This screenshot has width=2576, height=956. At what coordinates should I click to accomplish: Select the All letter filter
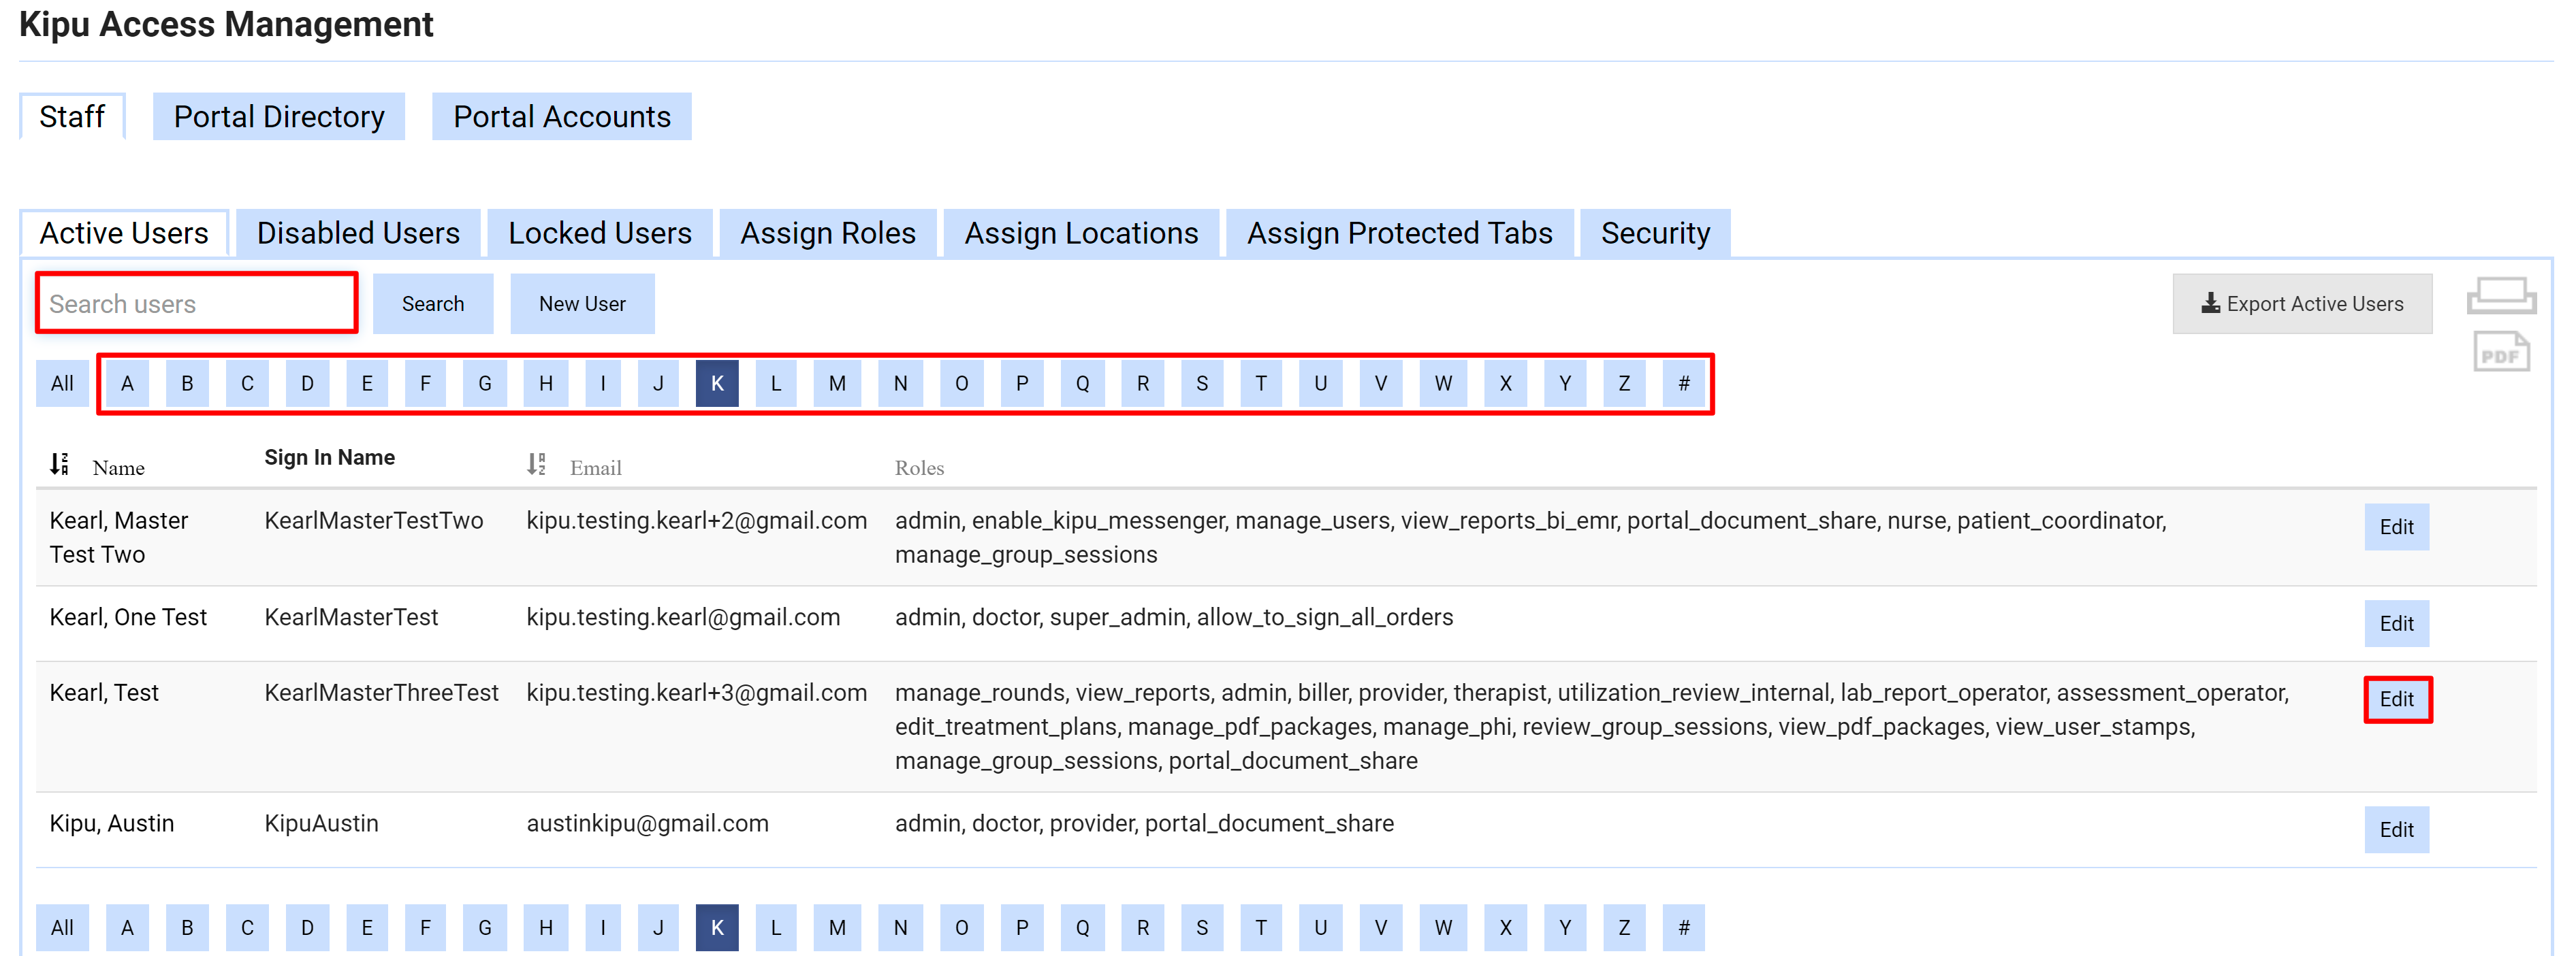(62, 382)
